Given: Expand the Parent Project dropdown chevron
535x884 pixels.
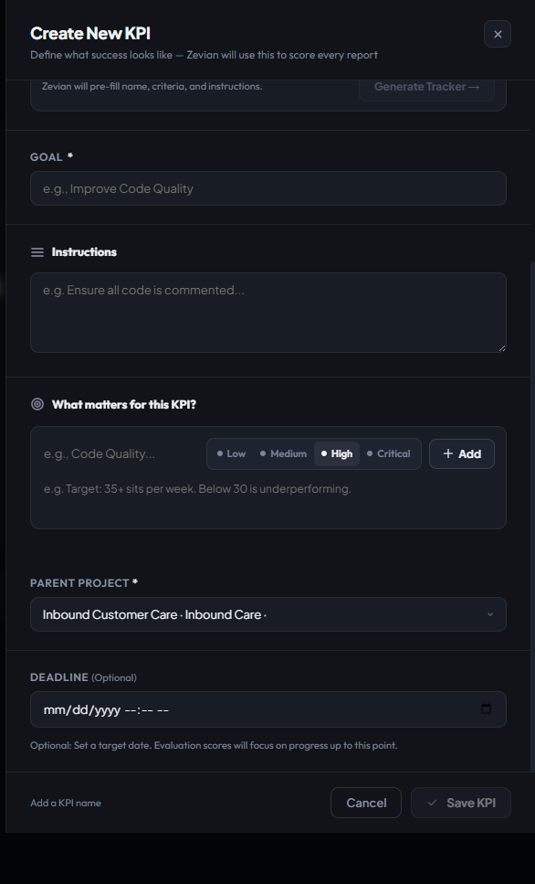Looking at the screenshot, I should pyautogui.click(x=490, y=614).
